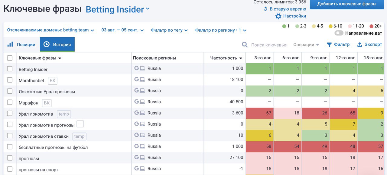Click the clock icon in История tab
The image size is (387, 175).
click(47, 44)
